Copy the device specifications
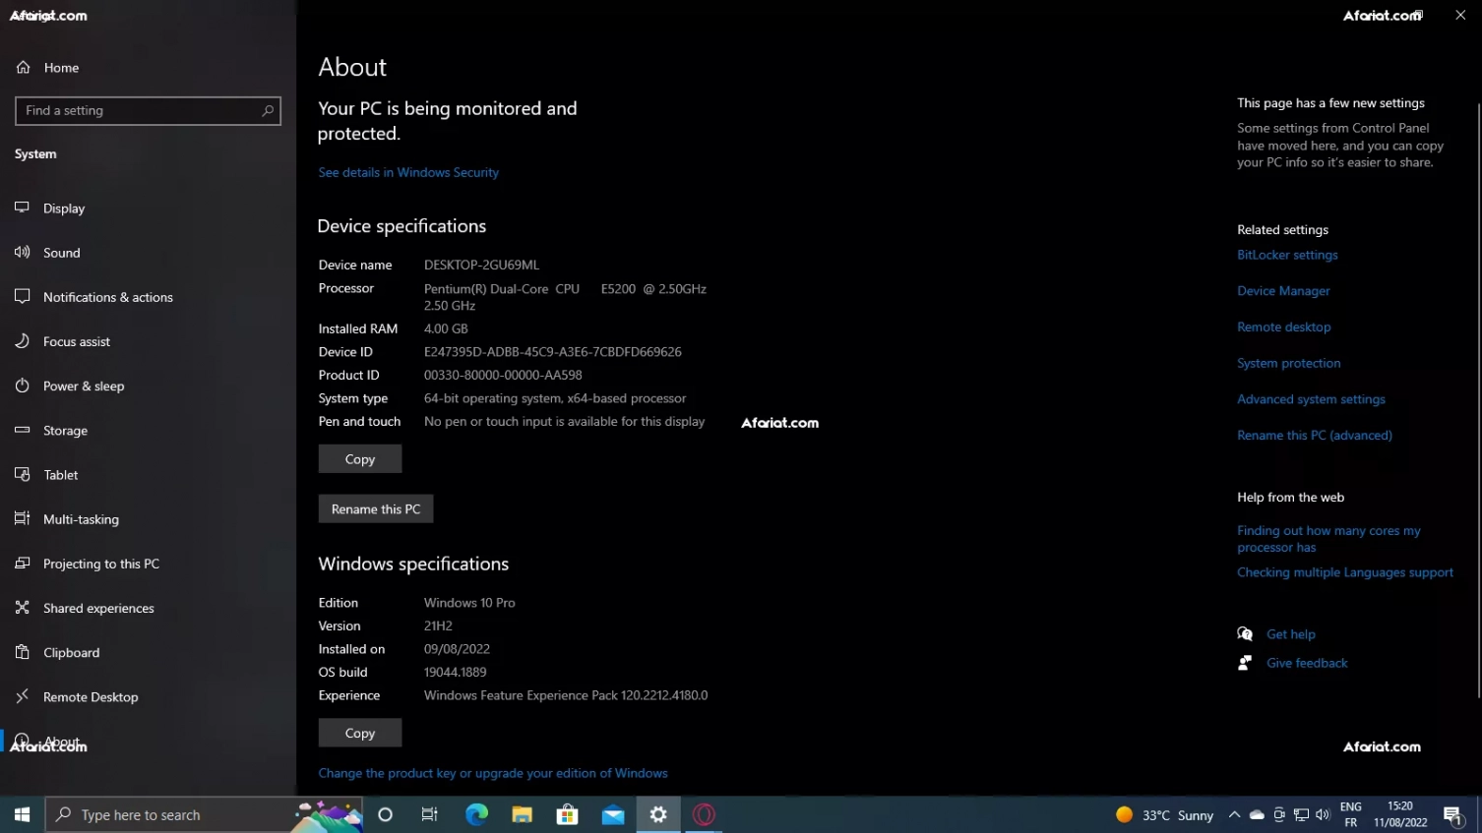Image resolution: width=1482 pixels, height=833 pixels. [360, 459]
